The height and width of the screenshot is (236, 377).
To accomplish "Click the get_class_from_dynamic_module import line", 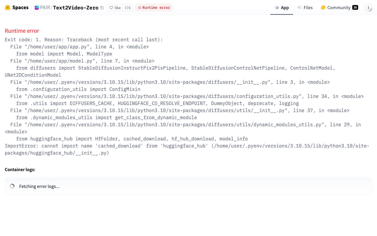I will (106, 118).
